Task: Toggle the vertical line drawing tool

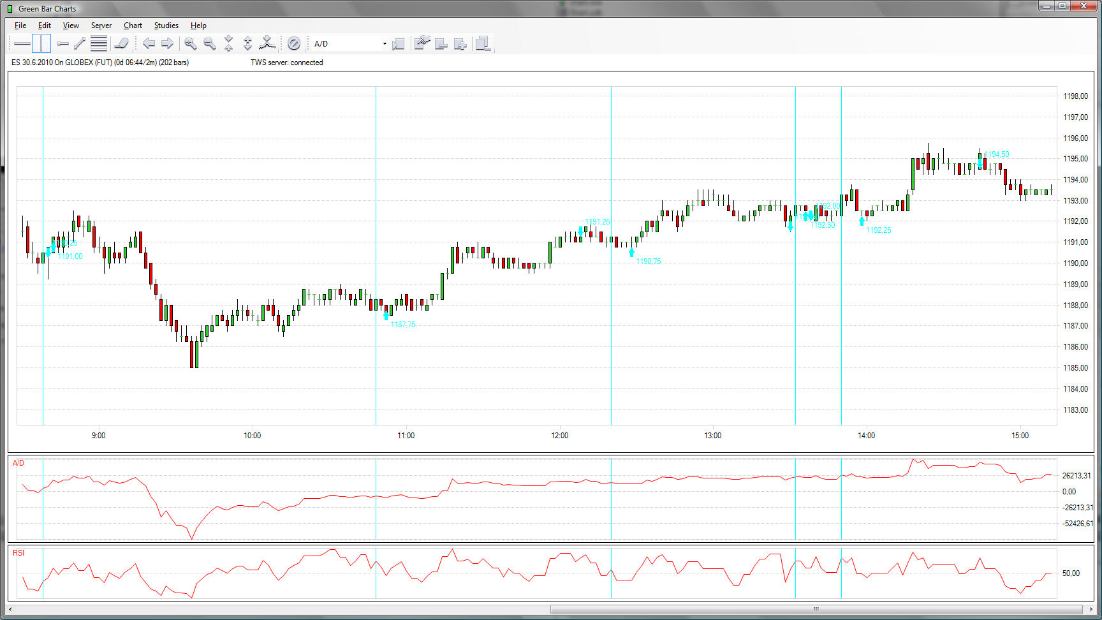Action: point(41,43)
